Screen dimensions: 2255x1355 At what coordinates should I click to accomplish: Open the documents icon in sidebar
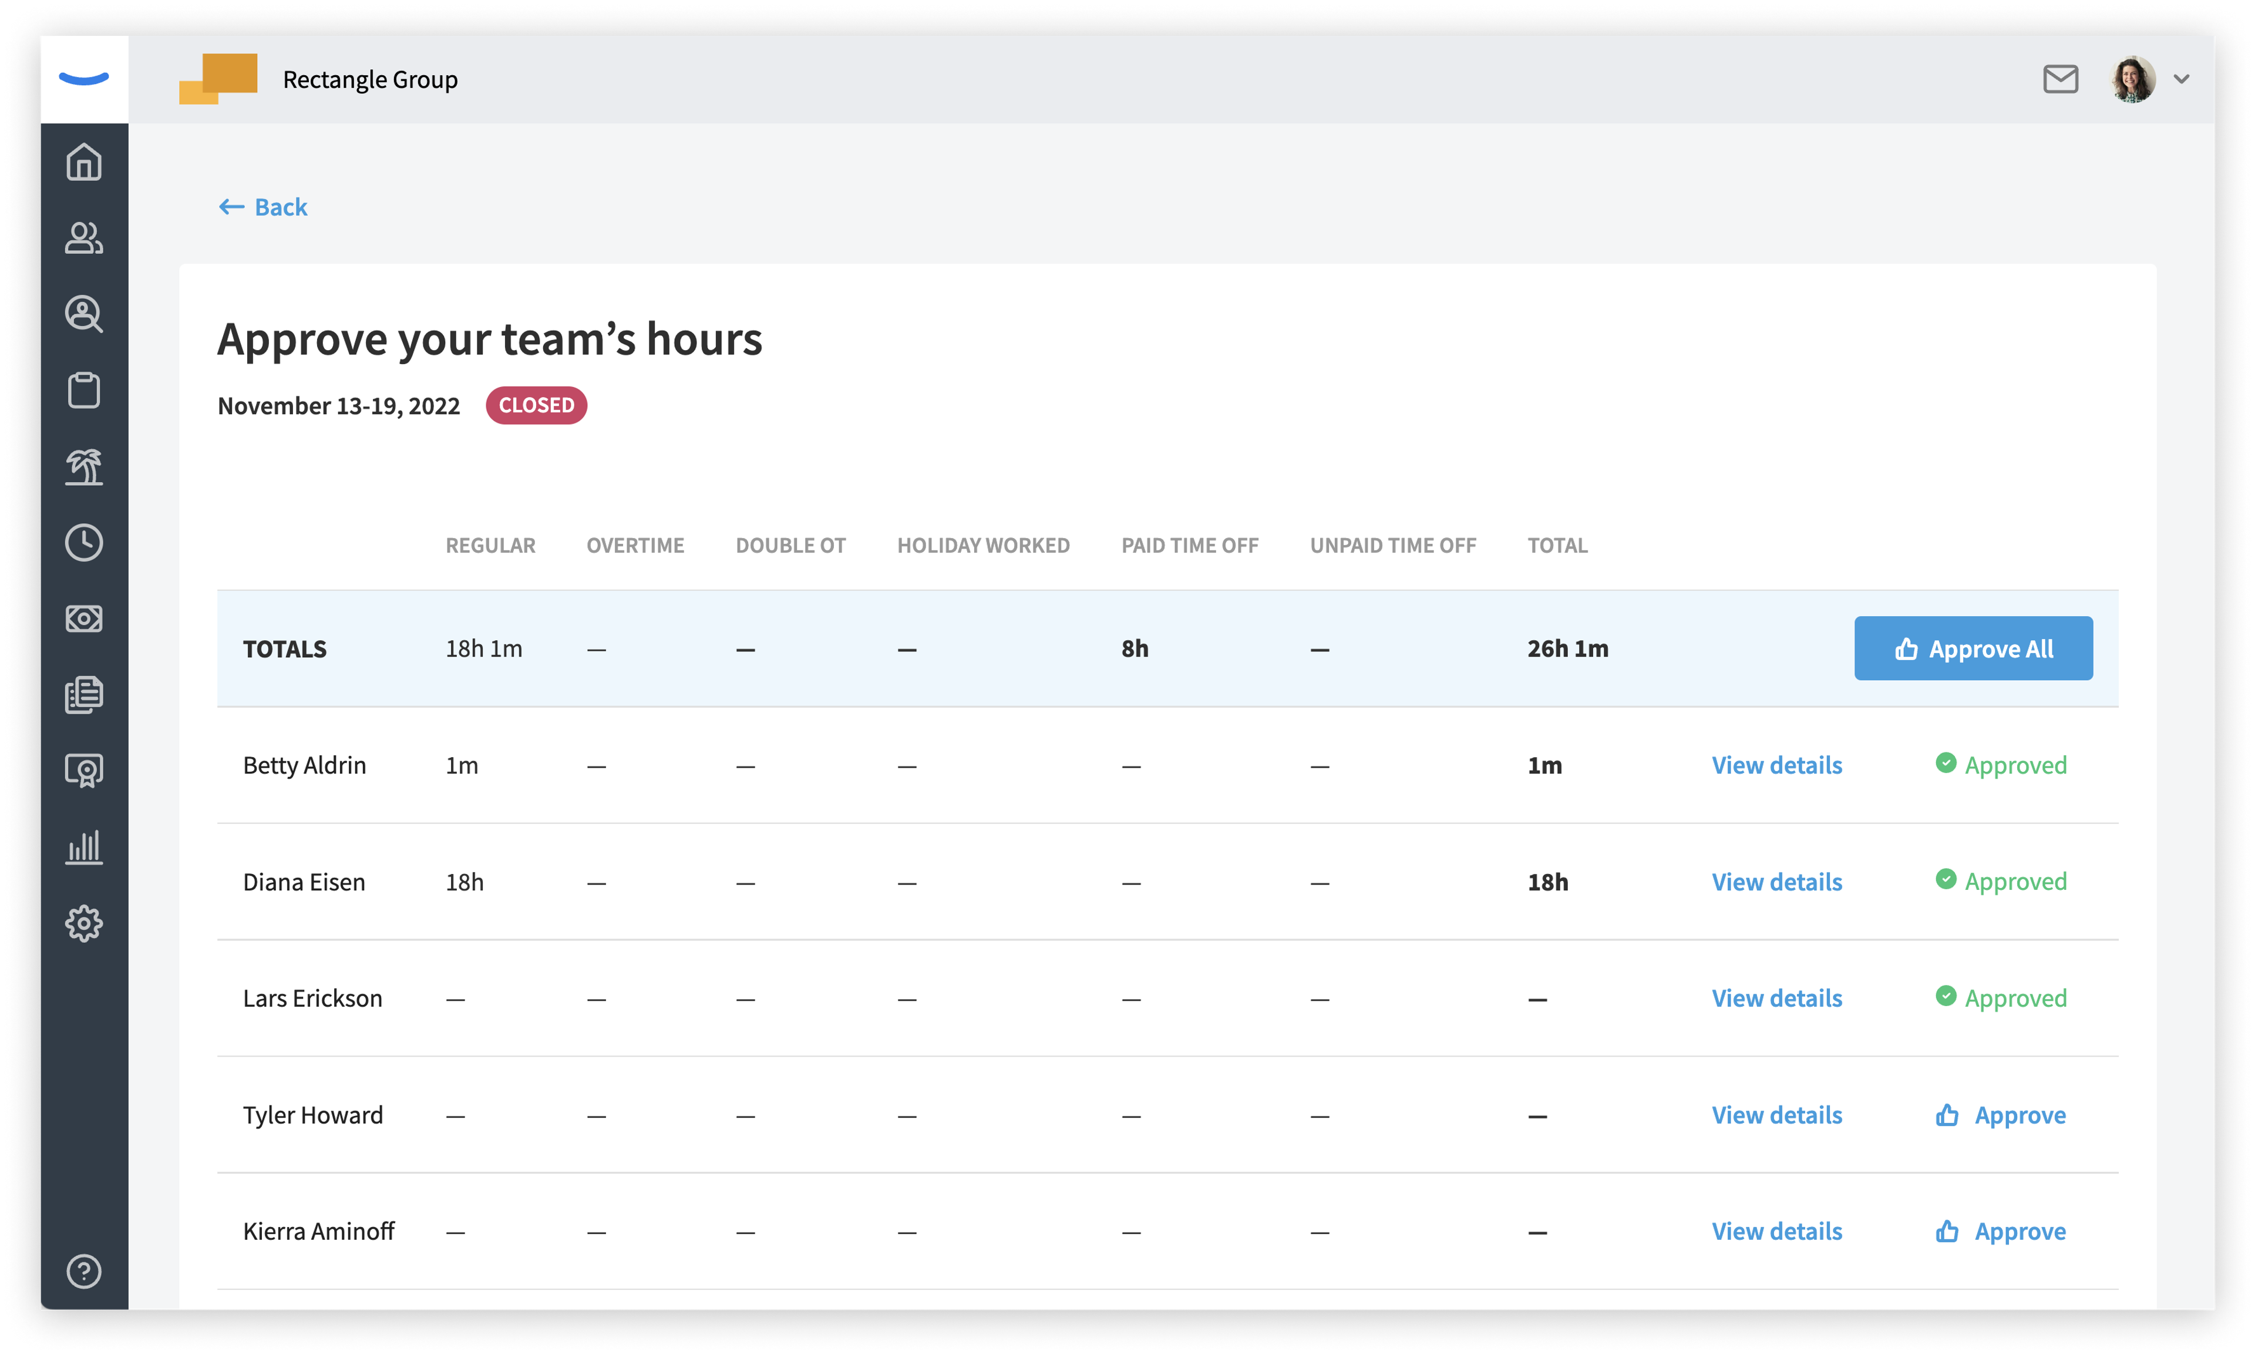click(84, 695)
